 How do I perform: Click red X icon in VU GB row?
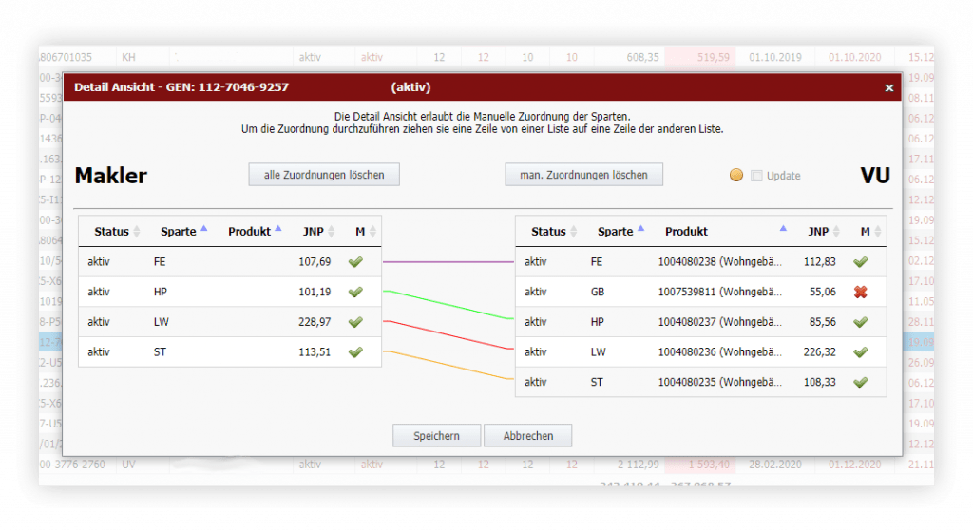pyautogui.click(x=861, y=292)
